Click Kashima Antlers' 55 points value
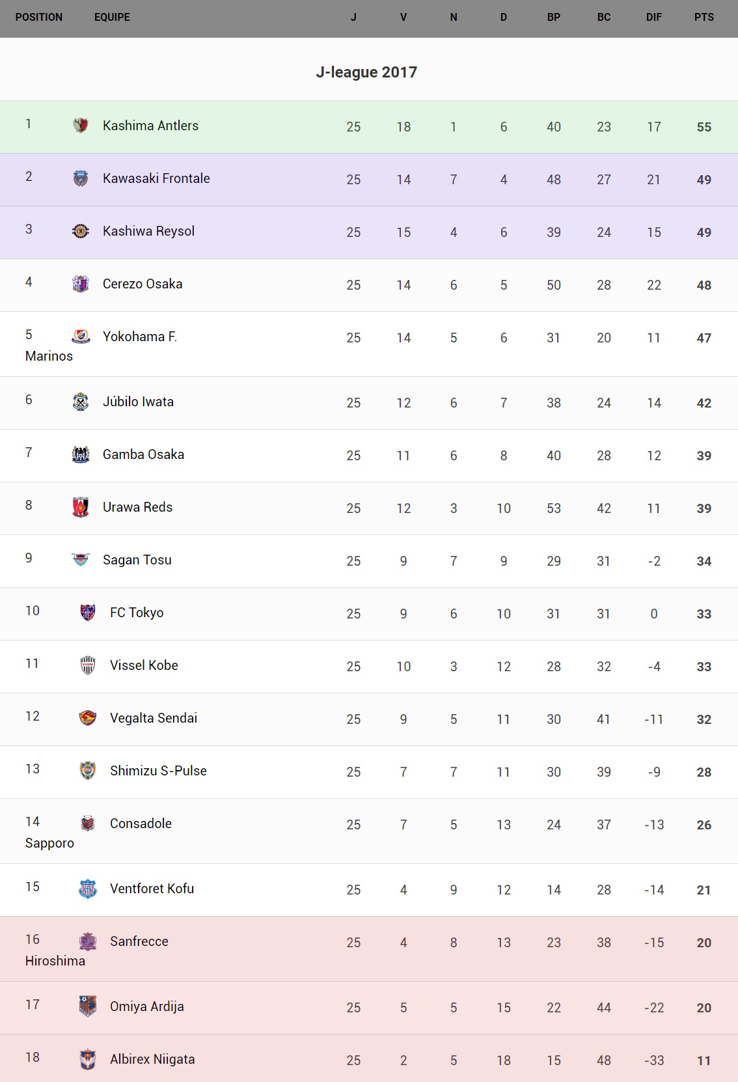This screenshot has width=738, height=1082. (704, 127)
